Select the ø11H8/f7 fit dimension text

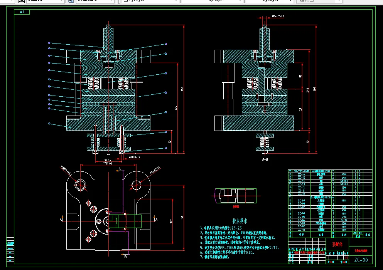(x=135, y=157)
